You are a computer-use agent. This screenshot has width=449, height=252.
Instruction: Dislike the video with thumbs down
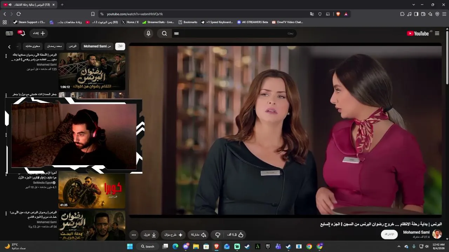(x=217, y=235)
